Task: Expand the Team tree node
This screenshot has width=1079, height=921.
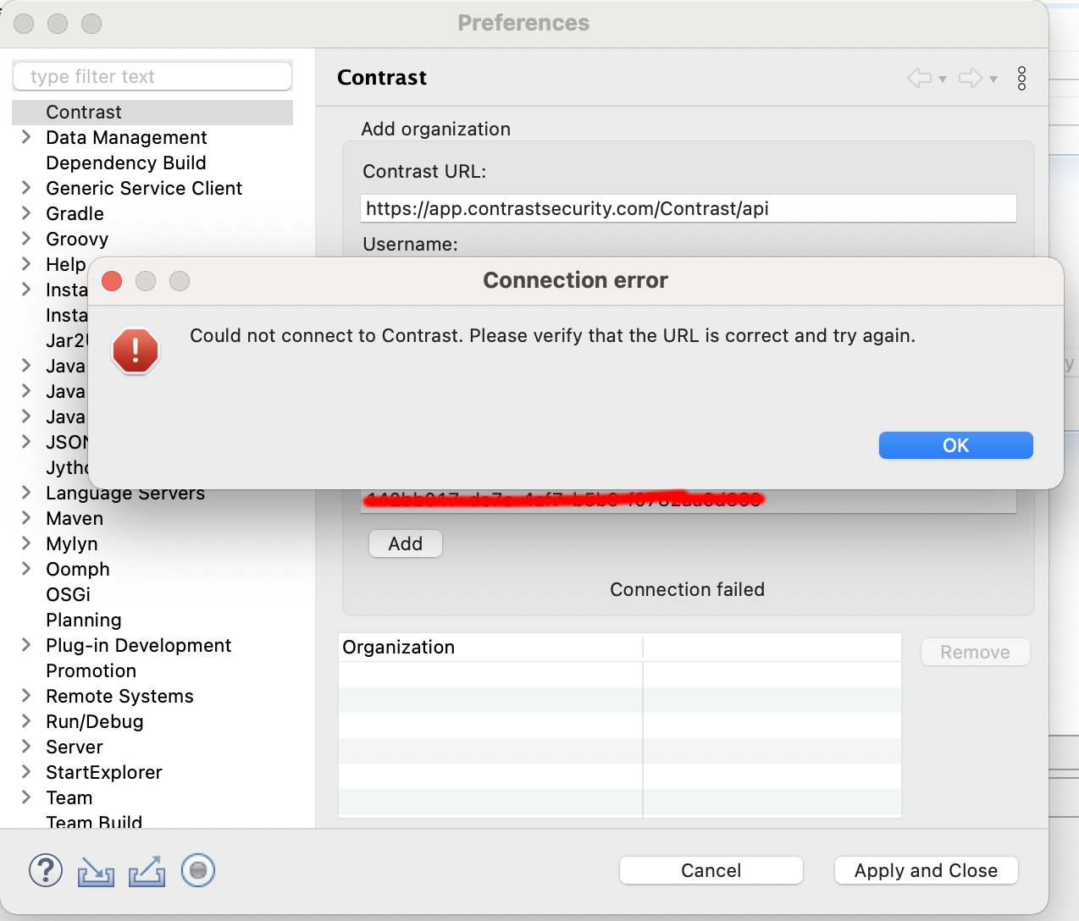Action: click(26, 797)
